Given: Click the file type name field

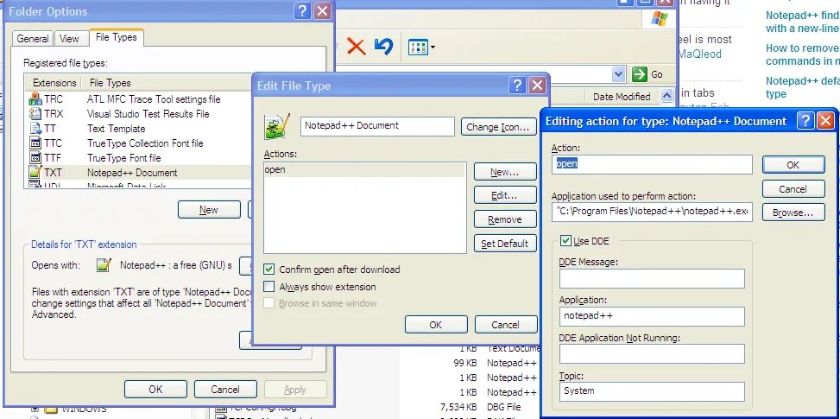Looking at the screenshot, I should [377, 126].
